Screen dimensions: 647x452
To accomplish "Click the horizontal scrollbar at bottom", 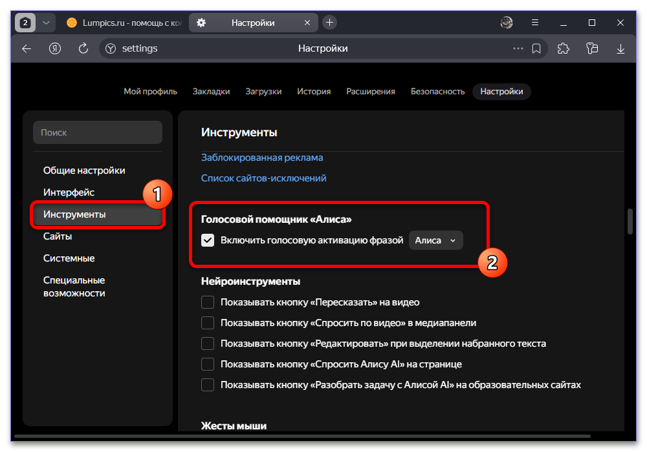I will tap(302, 436).
